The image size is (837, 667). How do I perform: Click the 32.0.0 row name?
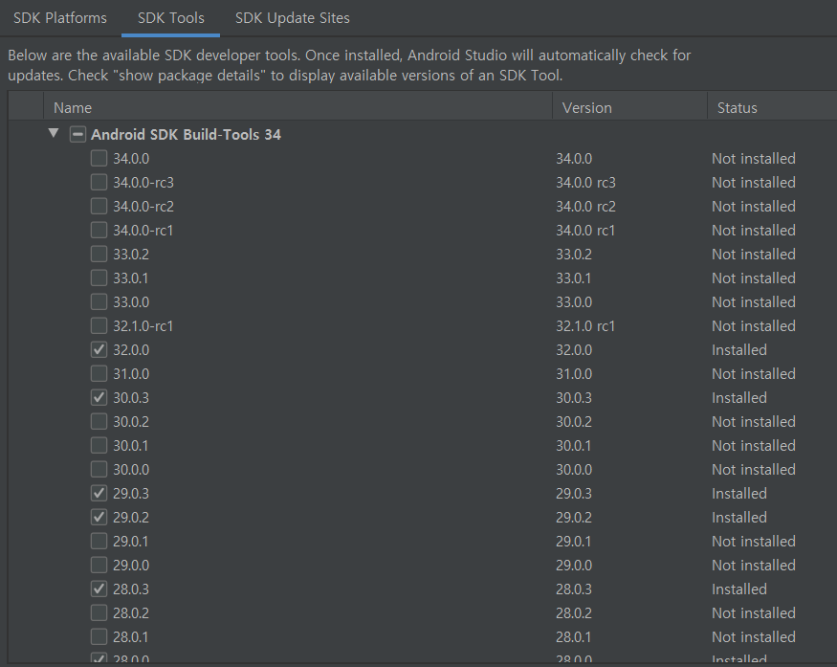131,350
